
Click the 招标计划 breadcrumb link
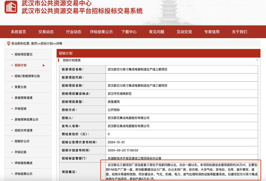pos(46,44)
